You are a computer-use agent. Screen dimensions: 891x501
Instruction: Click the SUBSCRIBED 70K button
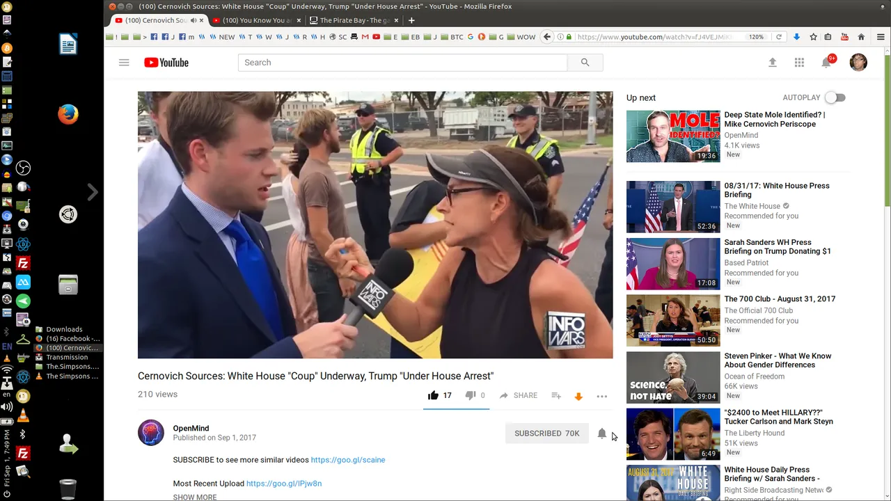pyautogui.click(x=547, y=434)
